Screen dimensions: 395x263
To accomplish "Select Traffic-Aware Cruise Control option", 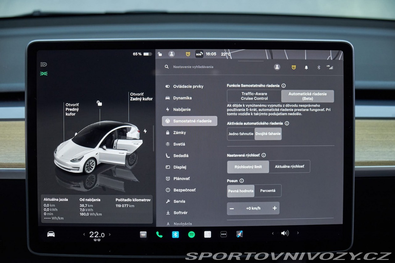I will coord(254,96).
